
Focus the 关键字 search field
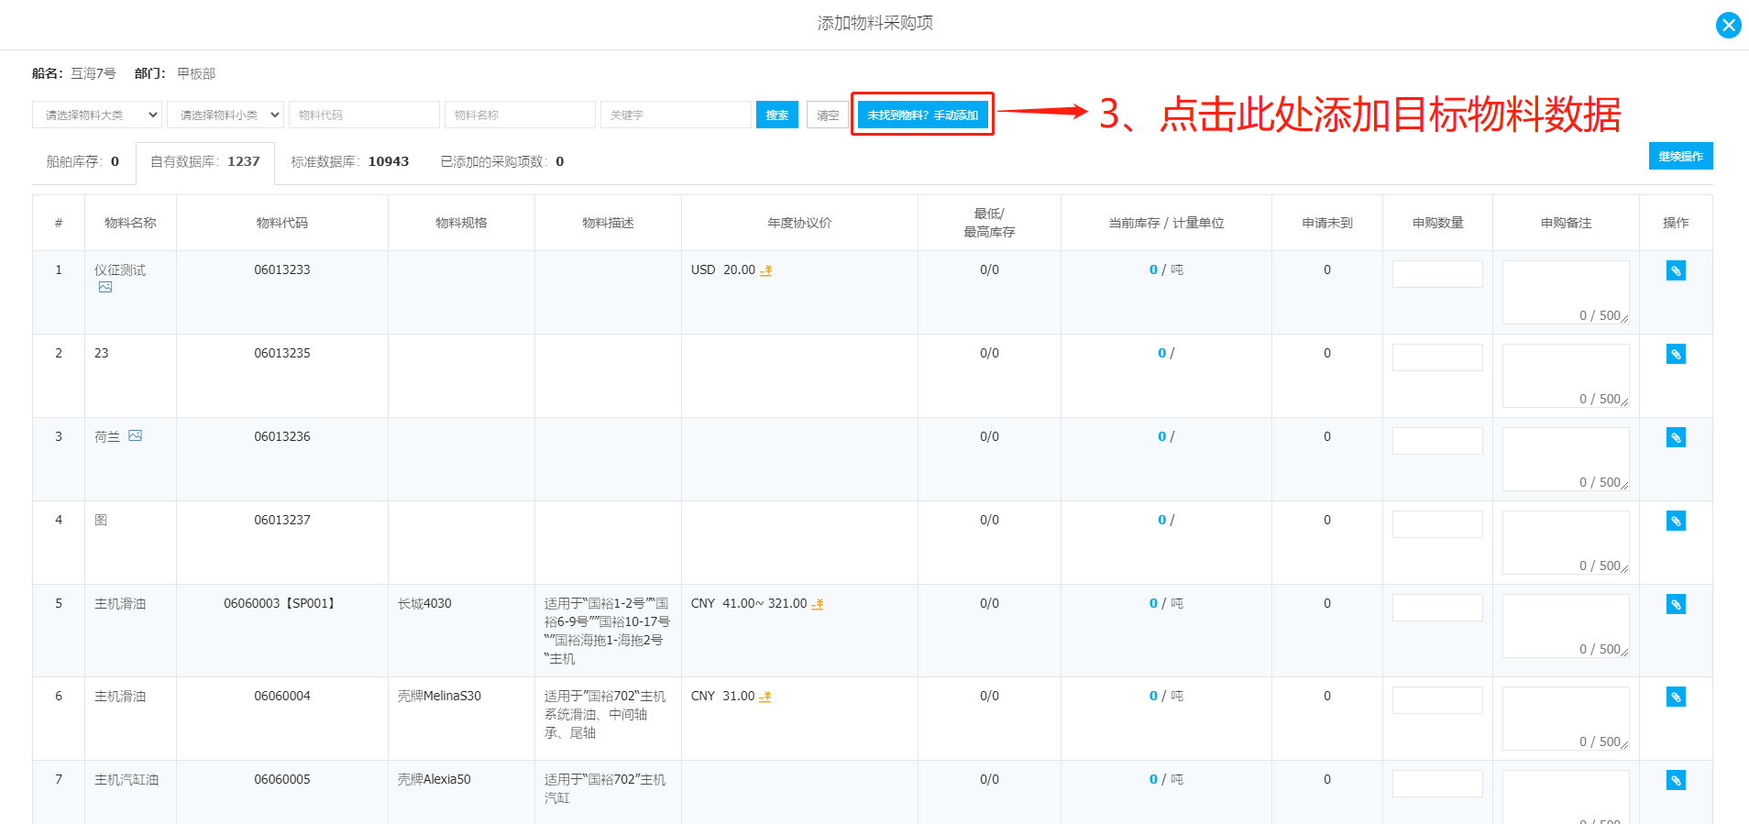(x=676, y=115)
